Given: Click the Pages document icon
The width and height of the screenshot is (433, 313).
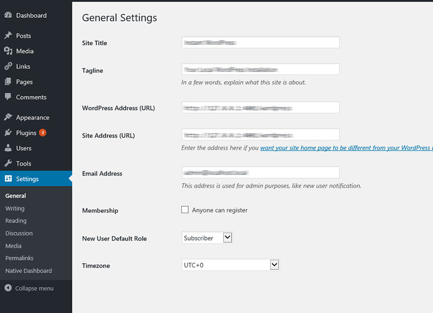Looking at the screenshot, I should [x=8, y=81].
